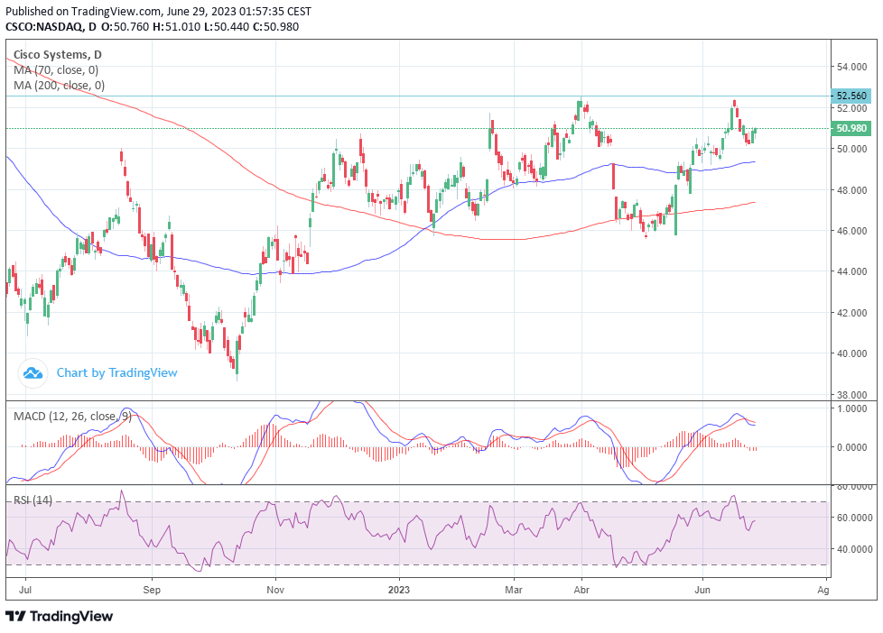This screenshot has height=633, width=883.
Task: Click the 40.0000 RSI axis label
Action: coord(854,548)
